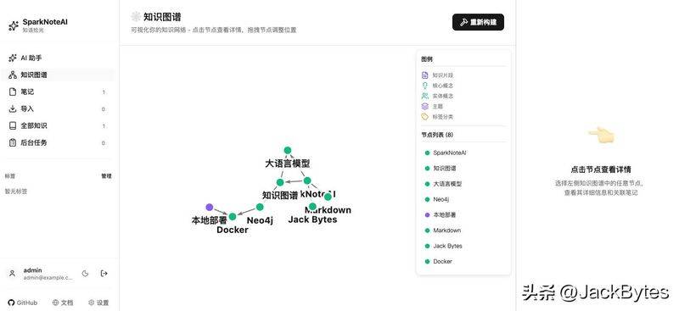Click the admin@example email text
Image resolution: width=679 pixels, height=311 pixels.
[48, 278]
